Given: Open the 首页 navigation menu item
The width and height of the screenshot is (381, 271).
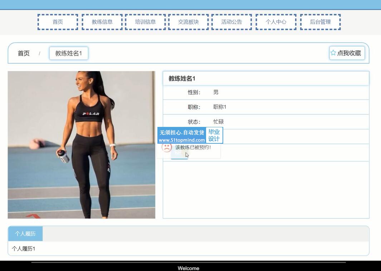Looking at the screenshot, I should click(x=58, y=22).
